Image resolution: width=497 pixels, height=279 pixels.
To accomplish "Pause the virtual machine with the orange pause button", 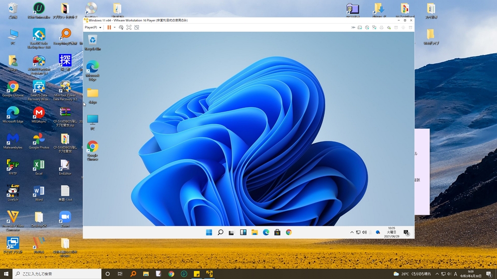I will [x=109, y=27].
